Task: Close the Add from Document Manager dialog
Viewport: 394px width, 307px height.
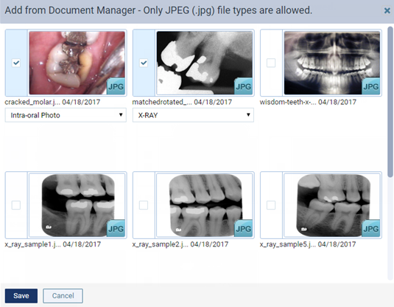Action: [387, 10]
